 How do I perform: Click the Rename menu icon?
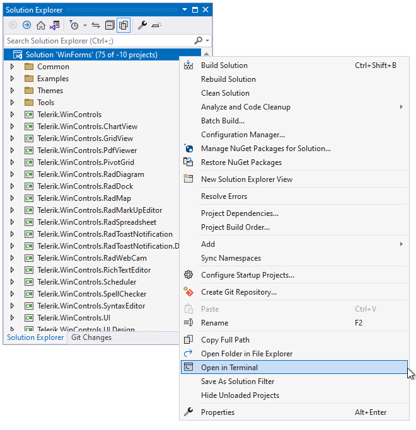click(x=188, y=322)
